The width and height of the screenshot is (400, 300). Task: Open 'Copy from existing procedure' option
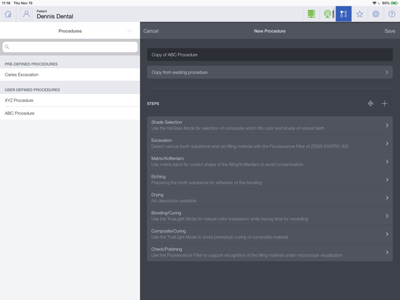click(x=270, y=72)
